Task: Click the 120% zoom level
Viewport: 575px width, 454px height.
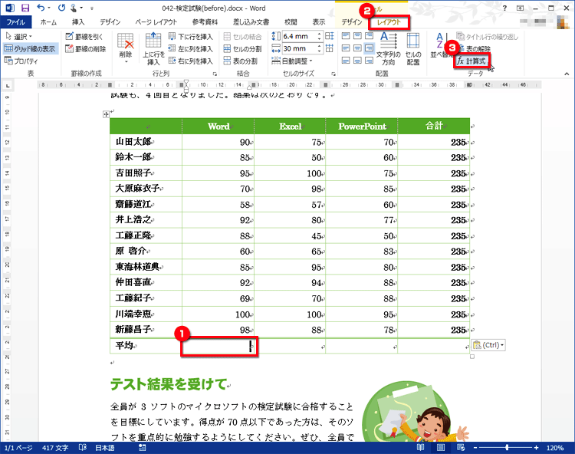Action: [555, 448]
